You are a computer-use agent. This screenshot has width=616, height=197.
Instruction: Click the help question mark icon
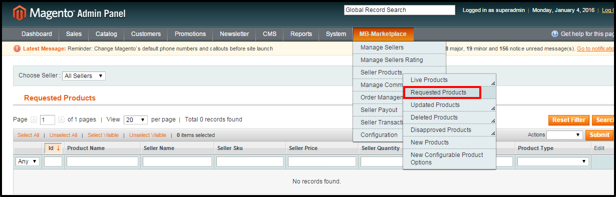[x=555, y=34]
